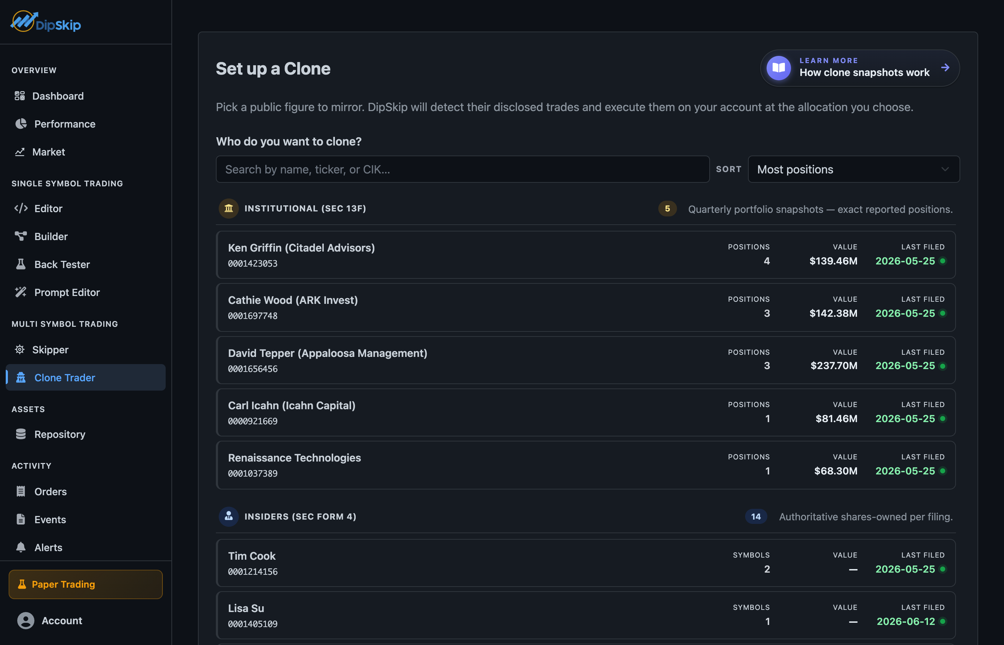Screen dimensions: 1004x645
Task: Click the Builder nodes icon
Action: [20, 236]
